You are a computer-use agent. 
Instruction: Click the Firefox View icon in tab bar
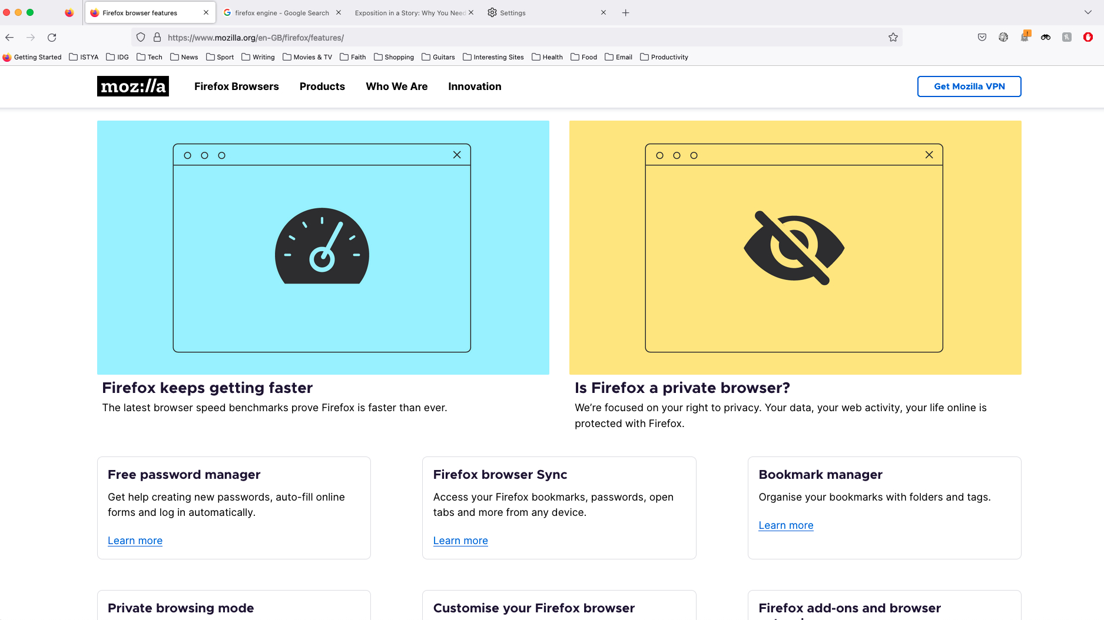[x=69, y=13]
